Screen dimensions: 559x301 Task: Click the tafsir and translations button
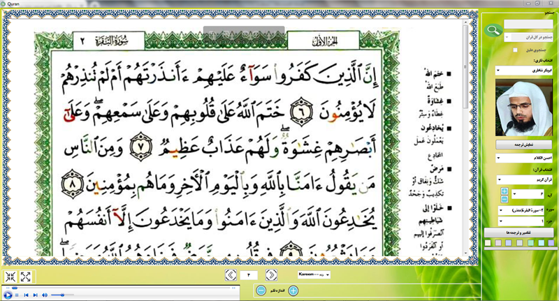tap(518, 233)
